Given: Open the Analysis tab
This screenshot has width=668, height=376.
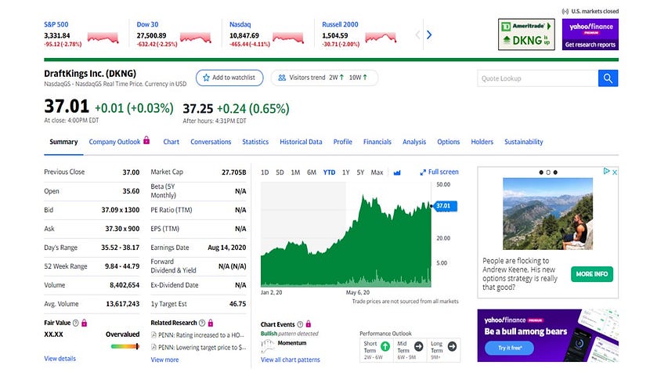Looking at the screenshot, I should (414, 142).
